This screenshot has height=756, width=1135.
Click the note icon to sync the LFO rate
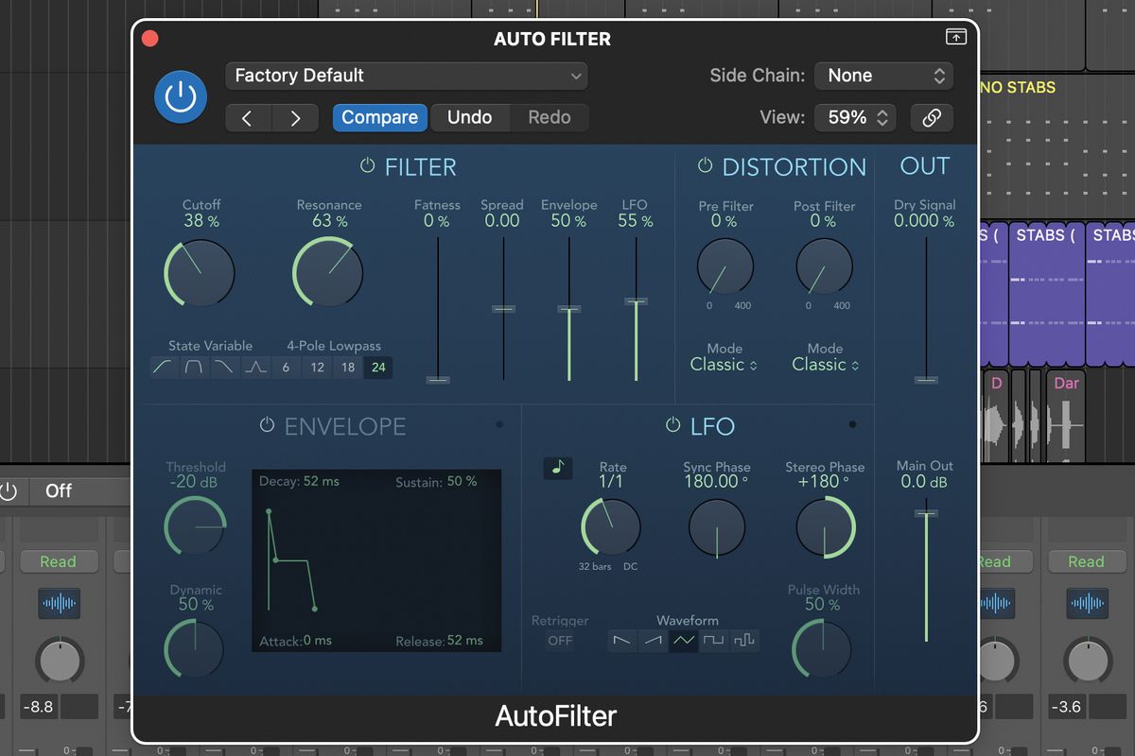558,467
